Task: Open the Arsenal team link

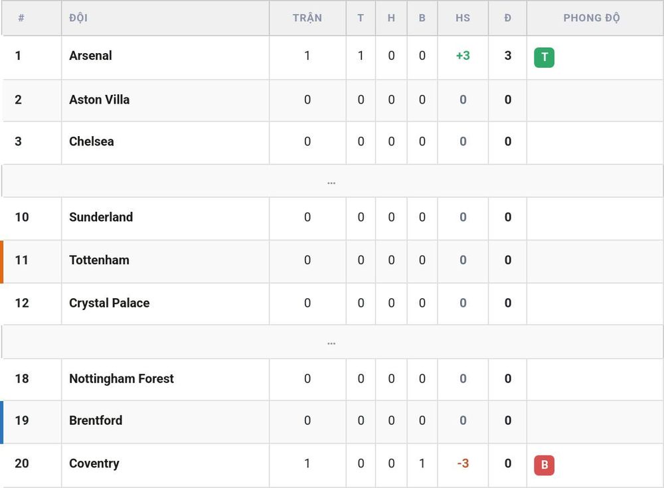Action: click(90, 56)
